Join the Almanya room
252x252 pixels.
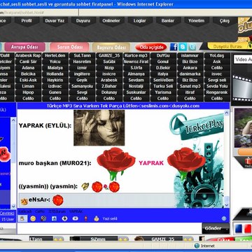coord(136,74)
